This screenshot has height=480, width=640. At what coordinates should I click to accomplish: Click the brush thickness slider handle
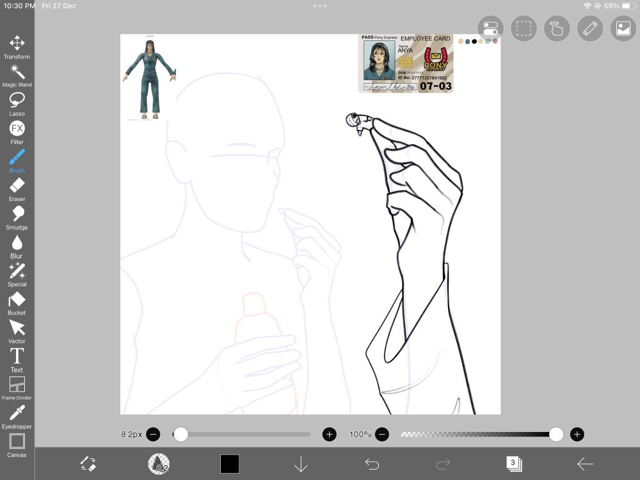pos(181,435)
